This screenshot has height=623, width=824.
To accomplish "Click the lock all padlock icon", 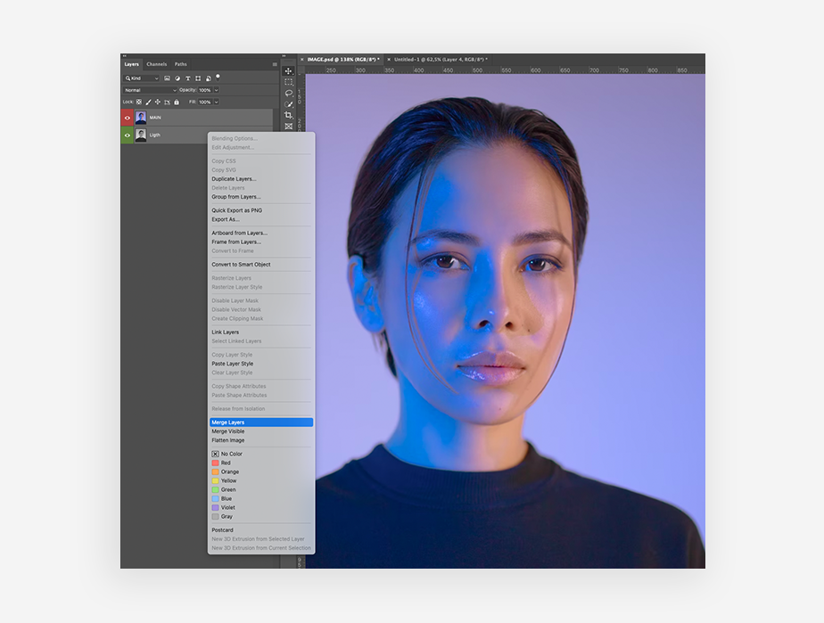I will pyautogui.click(x=177, y=102).
